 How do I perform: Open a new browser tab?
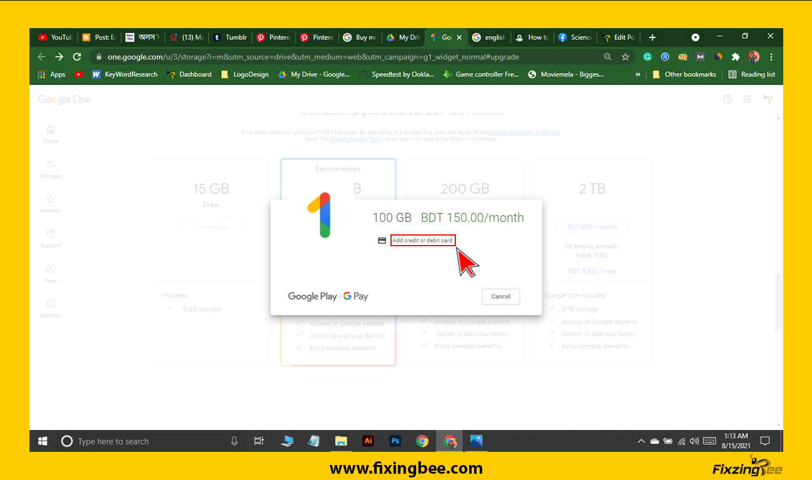(x=652, y=37)
